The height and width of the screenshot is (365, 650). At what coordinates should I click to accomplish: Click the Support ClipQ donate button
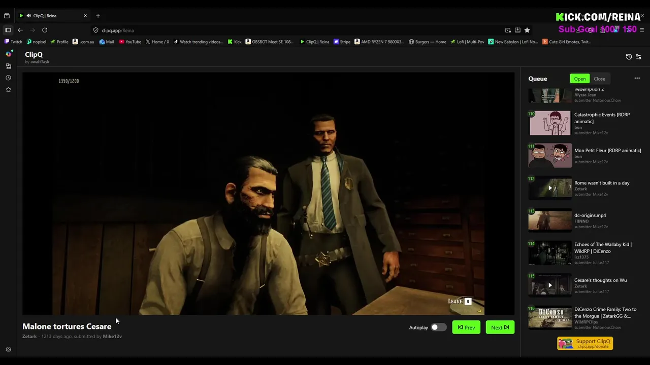(x=585, y=343)
